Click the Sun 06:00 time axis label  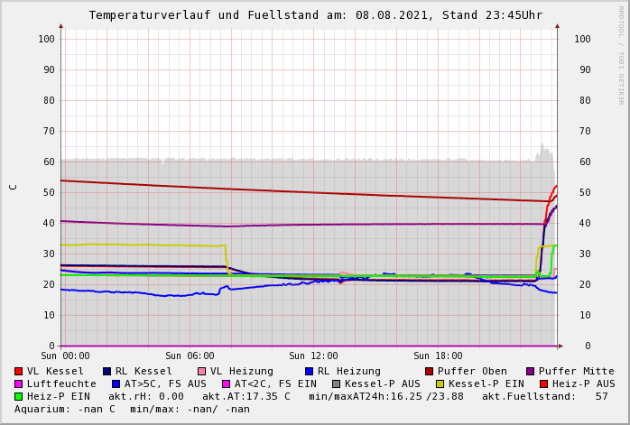[x=190, y=356]
